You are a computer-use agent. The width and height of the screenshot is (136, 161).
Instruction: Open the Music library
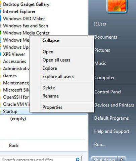click(x=100, y=63)
